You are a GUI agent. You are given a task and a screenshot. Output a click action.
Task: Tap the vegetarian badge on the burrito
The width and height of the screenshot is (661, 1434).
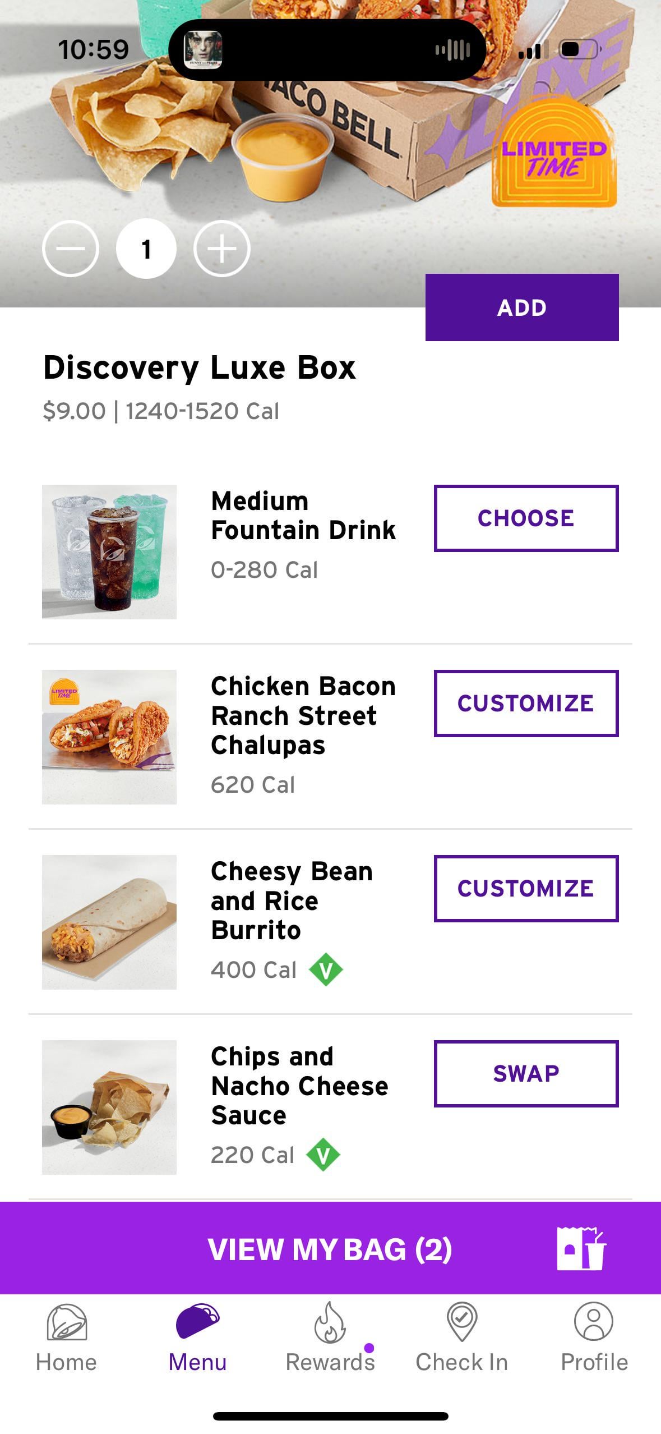coord(326,969)
